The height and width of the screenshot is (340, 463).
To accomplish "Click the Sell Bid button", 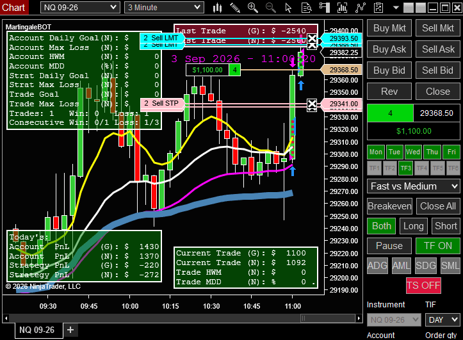I will 438,70.
